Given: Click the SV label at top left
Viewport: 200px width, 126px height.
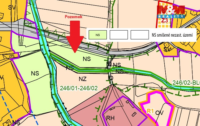Looking at the screenshot, I should click(12, 7).
